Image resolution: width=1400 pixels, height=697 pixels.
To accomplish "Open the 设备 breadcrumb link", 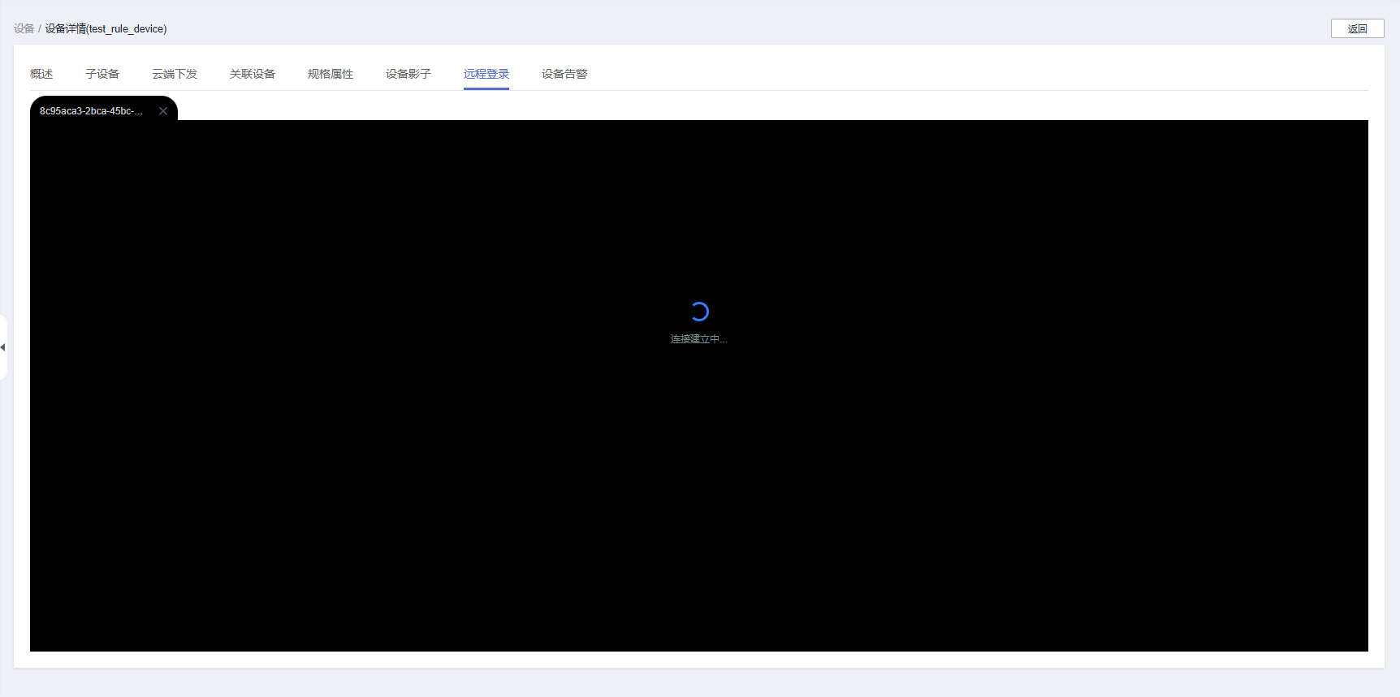I will 24,28.
